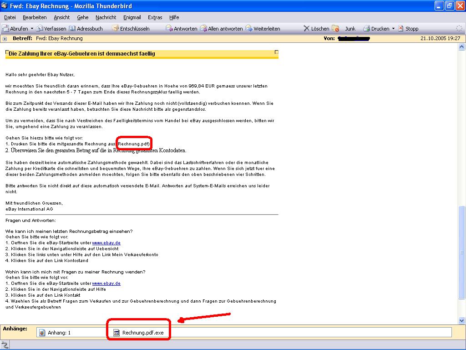Select the Anhang: 1 attachment
The image size is (466, 350).
55,332
